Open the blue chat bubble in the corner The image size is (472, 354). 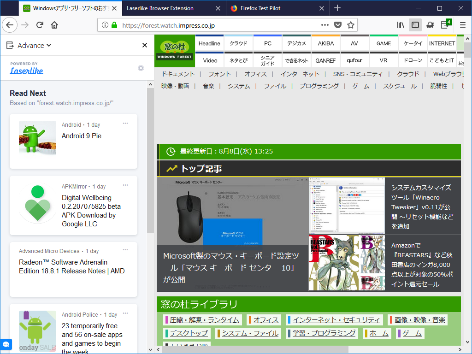pyautogui.click(x=6, y=344)
